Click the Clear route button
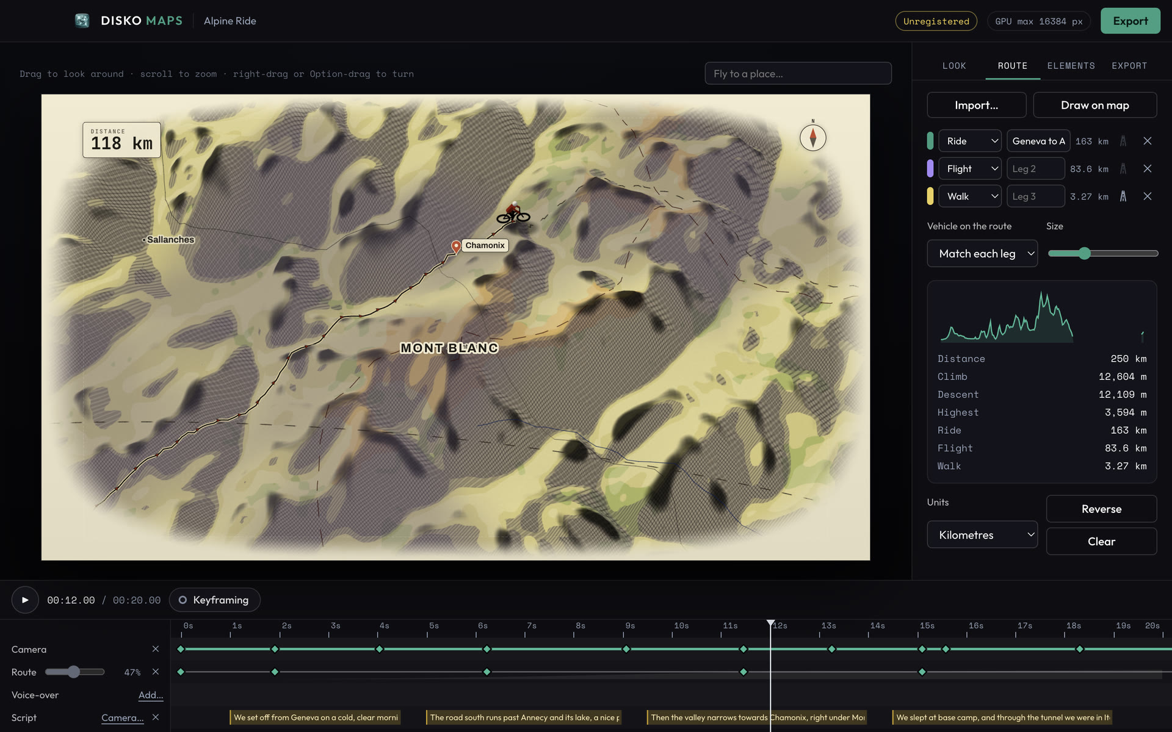The image size is (1172, 732). [x=1101, y=542]
